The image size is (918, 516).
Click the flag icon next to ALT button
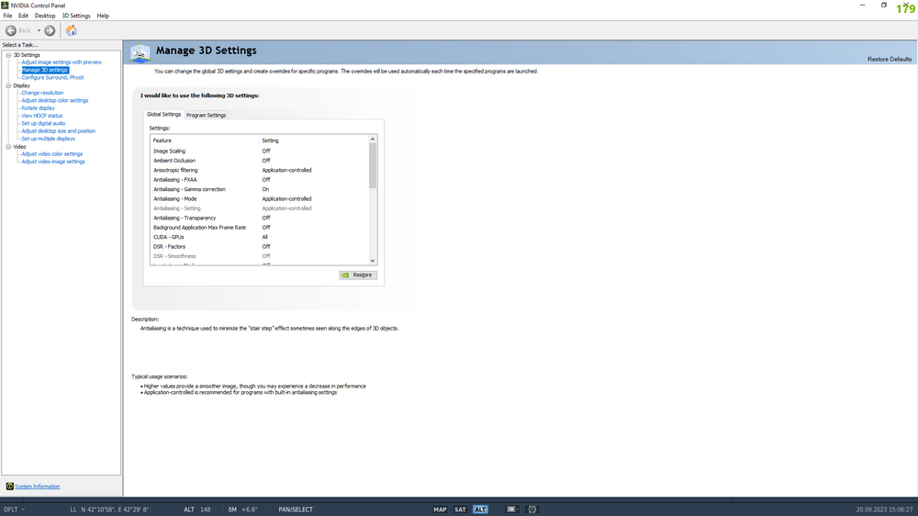click(511, 510)
